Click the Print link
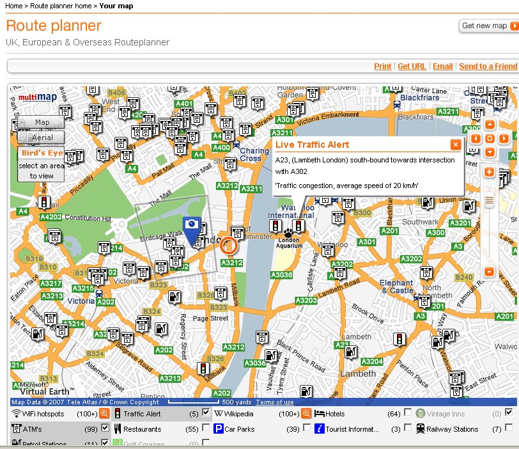Screen dimensions: 519x449 tap(383, 67)
